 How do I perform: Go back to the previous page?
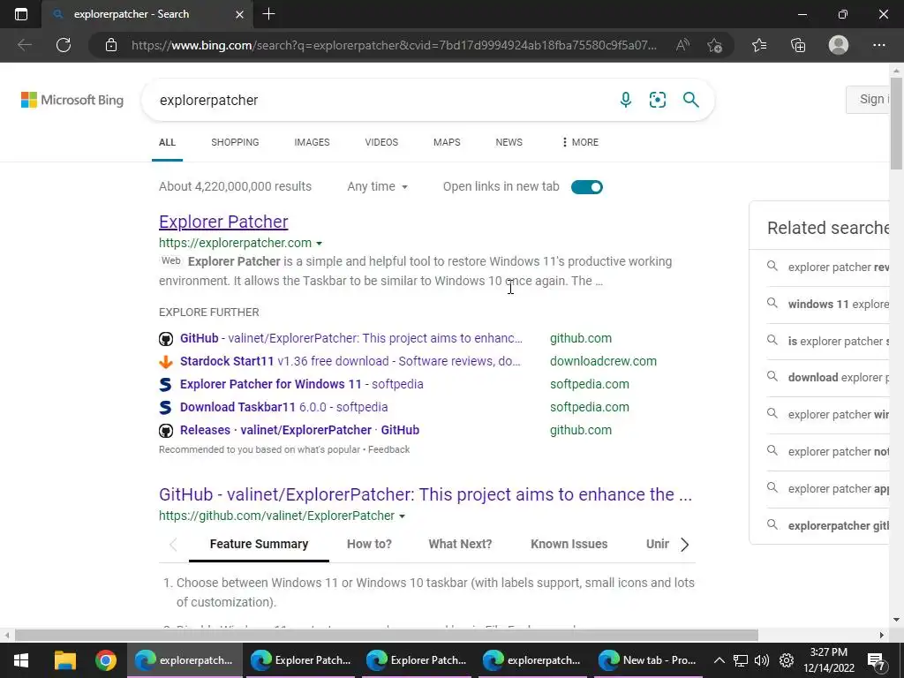pos(25,45)
